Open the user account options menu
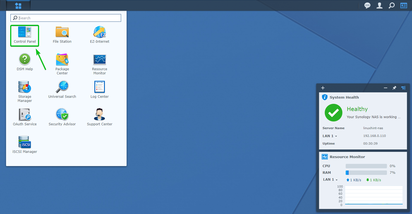Viewport: 412px width, 214px height. [380, 6]
